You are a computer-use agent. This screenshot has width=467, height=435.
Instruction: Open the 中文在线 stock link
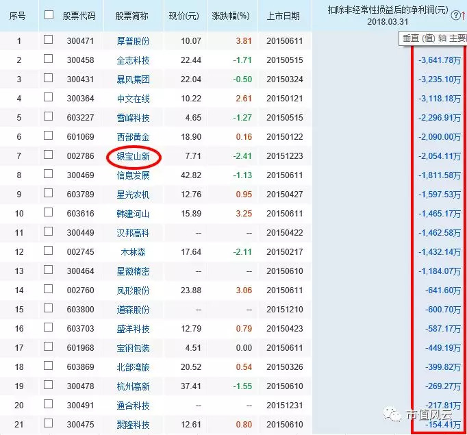click(x=133, y=99)
